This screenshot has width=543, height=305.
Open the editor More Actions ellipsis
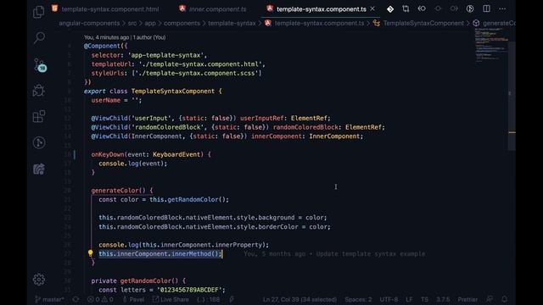pos(502,9)
